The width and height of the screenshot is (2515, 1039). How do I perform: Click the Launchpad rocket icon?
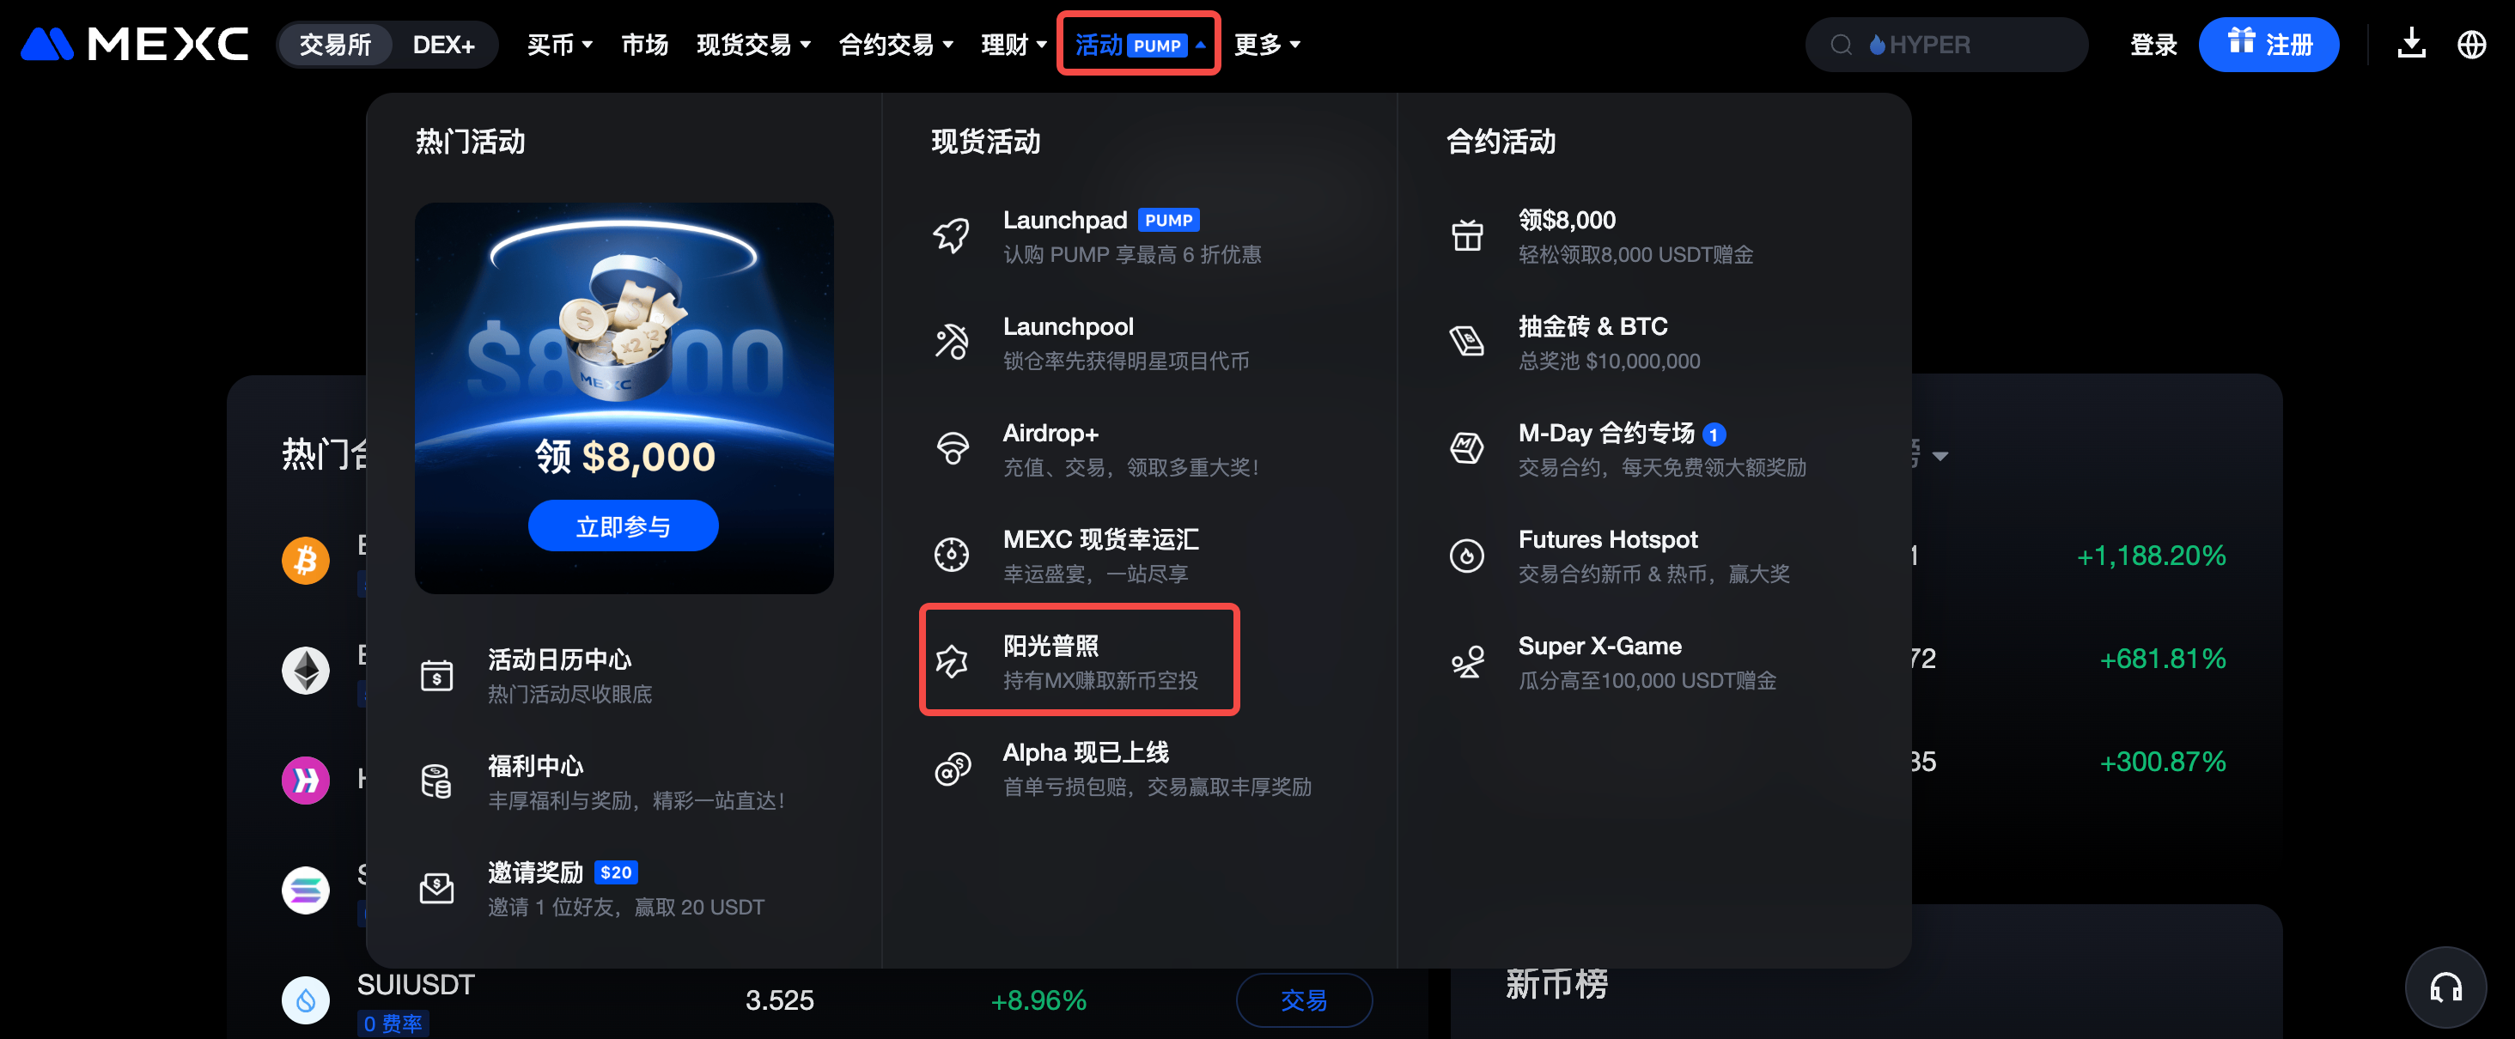[x=951, y=236]
